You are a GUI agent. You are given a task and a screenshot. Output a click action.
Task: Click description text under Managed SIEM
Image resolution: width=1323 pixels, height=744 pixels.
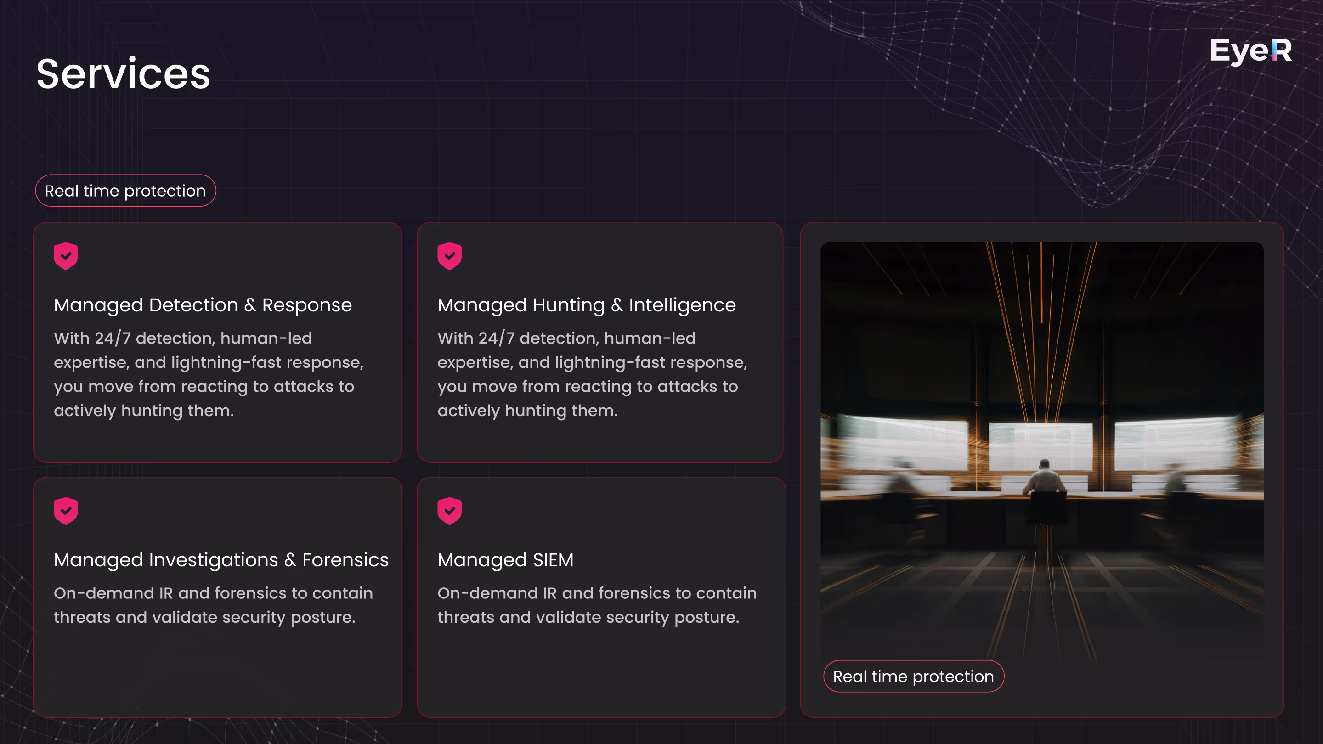pos(597,605)
